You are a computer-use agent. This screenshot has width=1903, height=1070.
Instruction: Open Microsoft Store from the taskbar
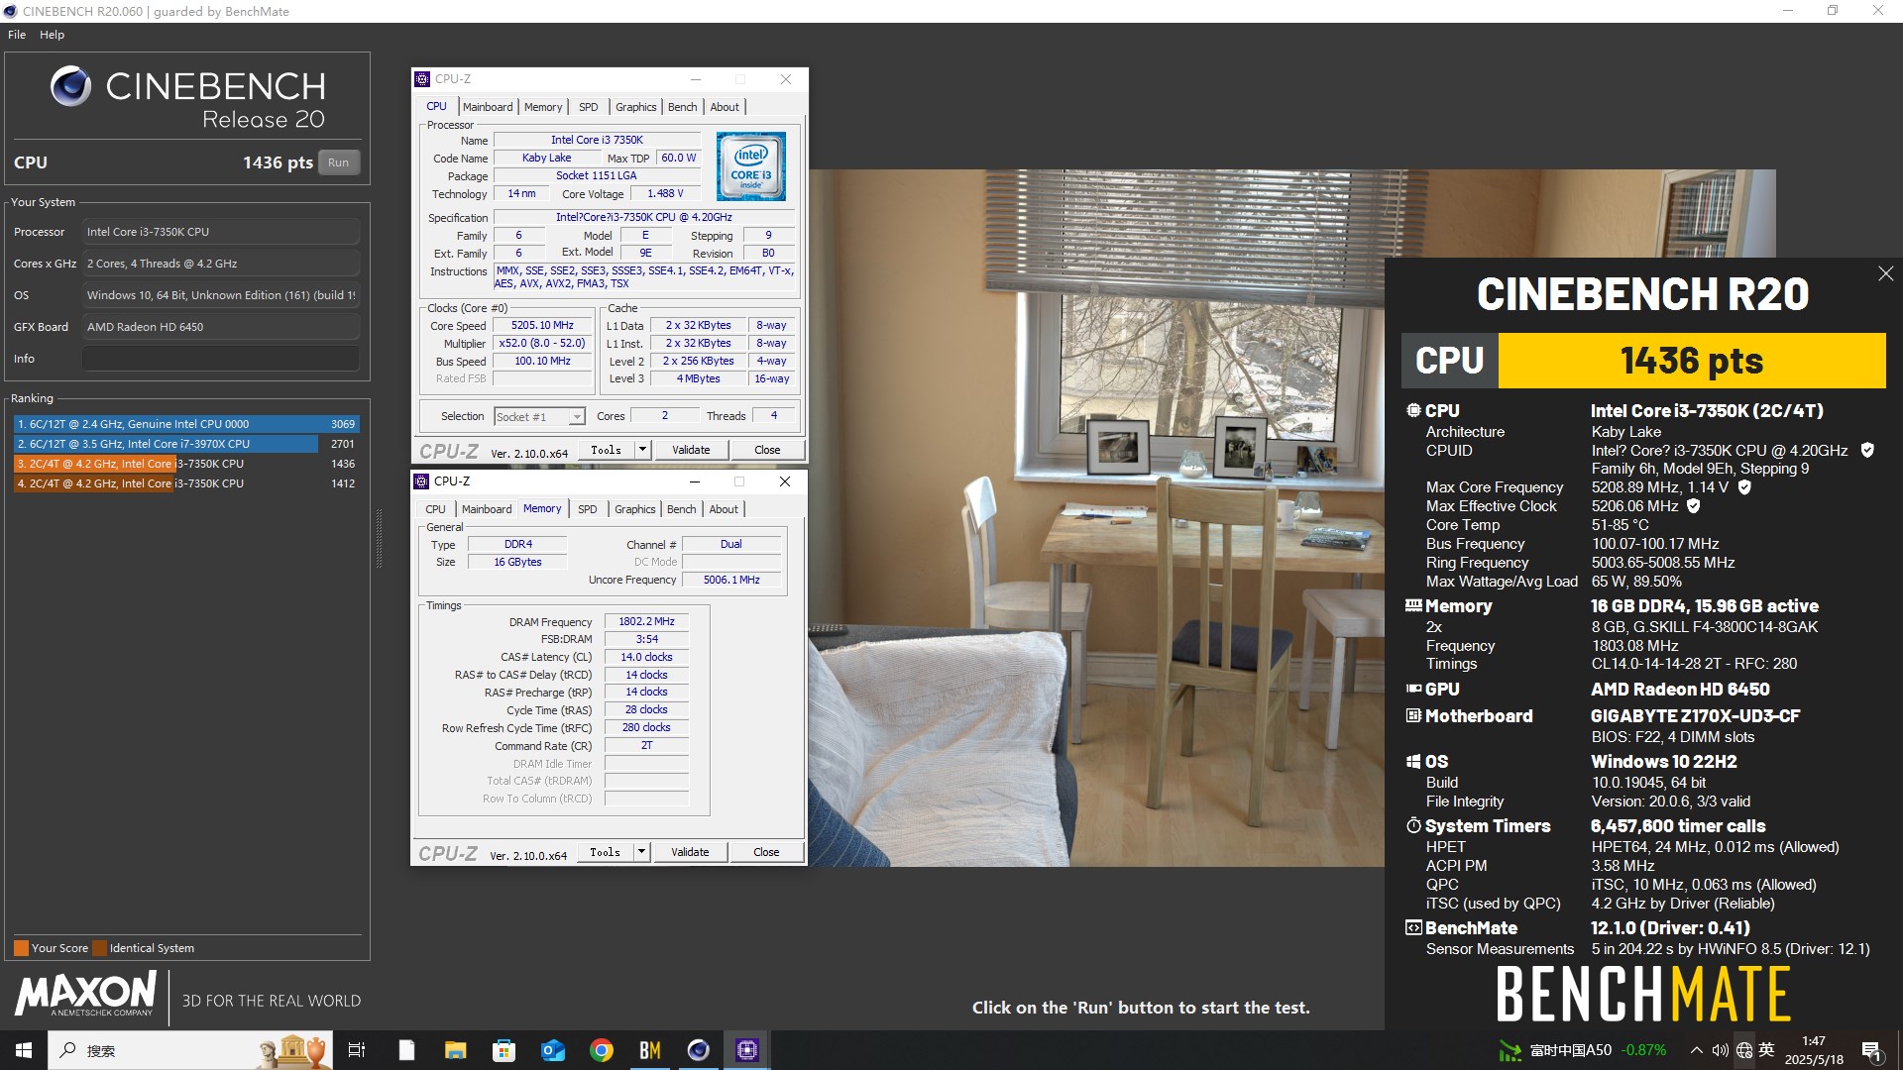point(504,1050)
